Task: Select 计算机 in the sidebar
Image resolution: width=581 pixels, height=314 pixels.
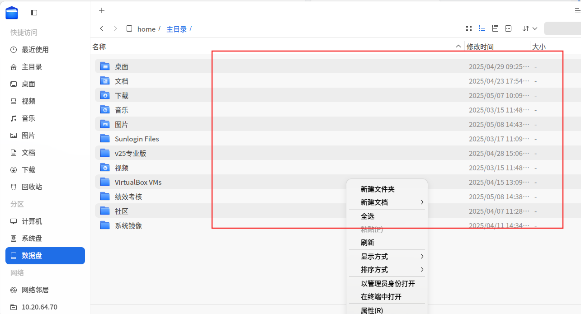Action: click(x=45, y=221)
